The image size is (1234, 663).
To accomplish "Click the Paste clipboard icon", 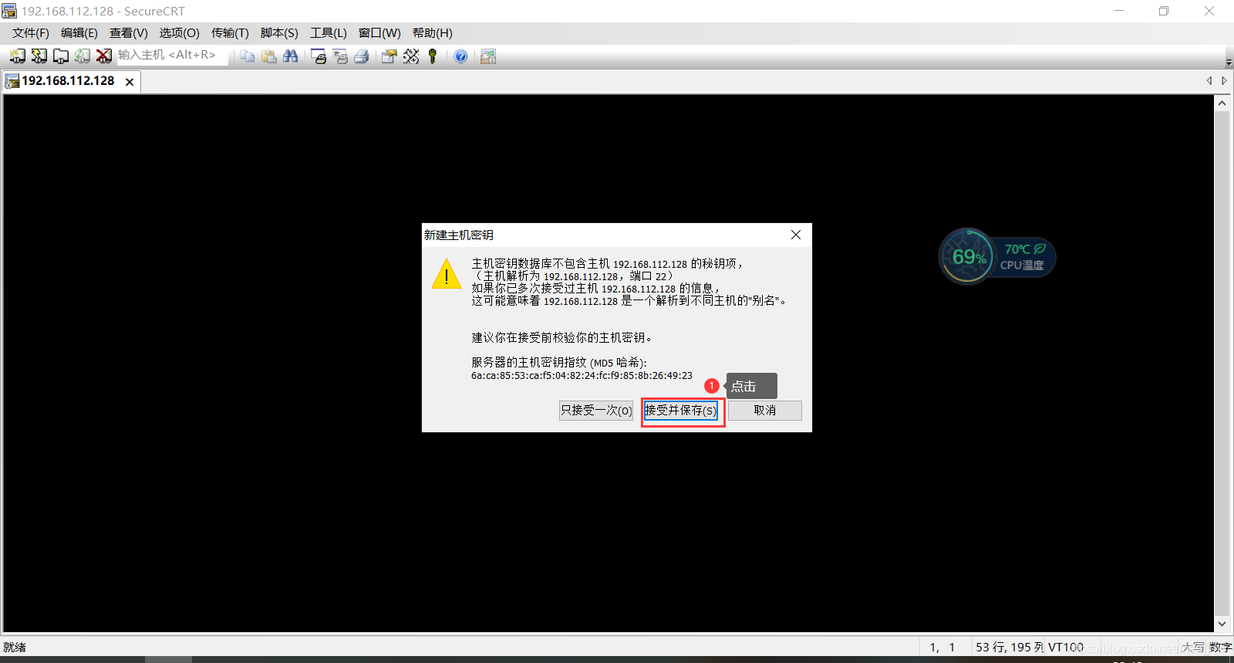I will (268, 56).
